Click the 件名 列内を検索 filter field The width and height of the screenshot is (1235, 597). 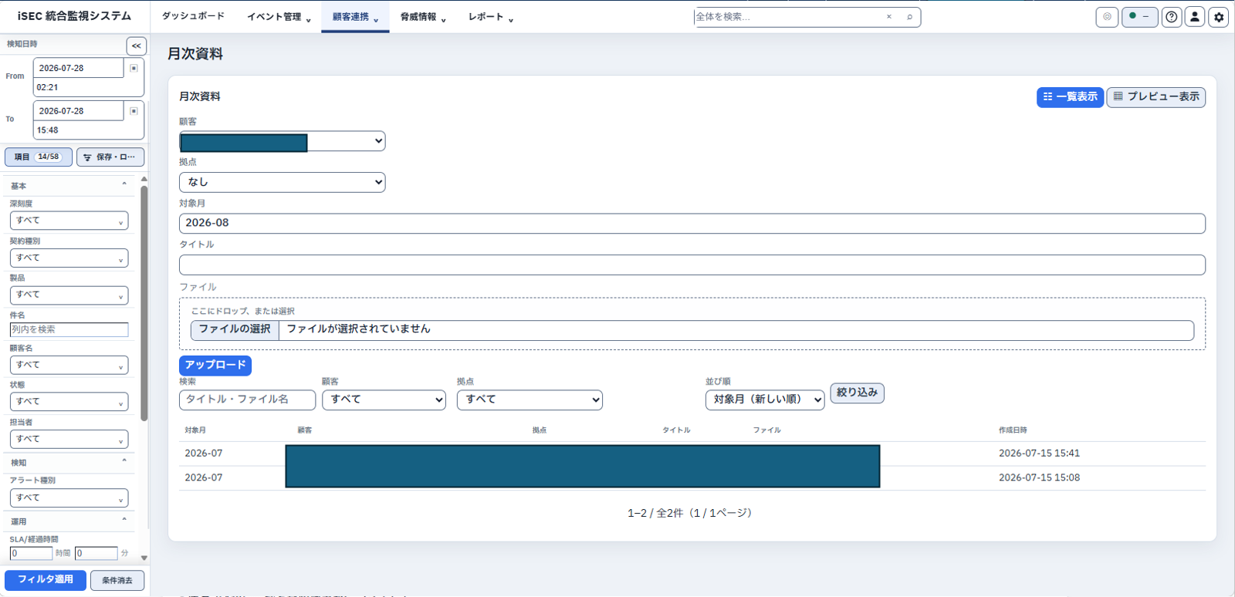[69, 329]
